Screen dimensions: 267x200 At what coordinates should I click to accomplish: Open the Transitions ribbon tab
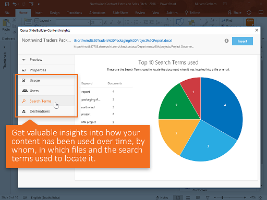(75, 13)
